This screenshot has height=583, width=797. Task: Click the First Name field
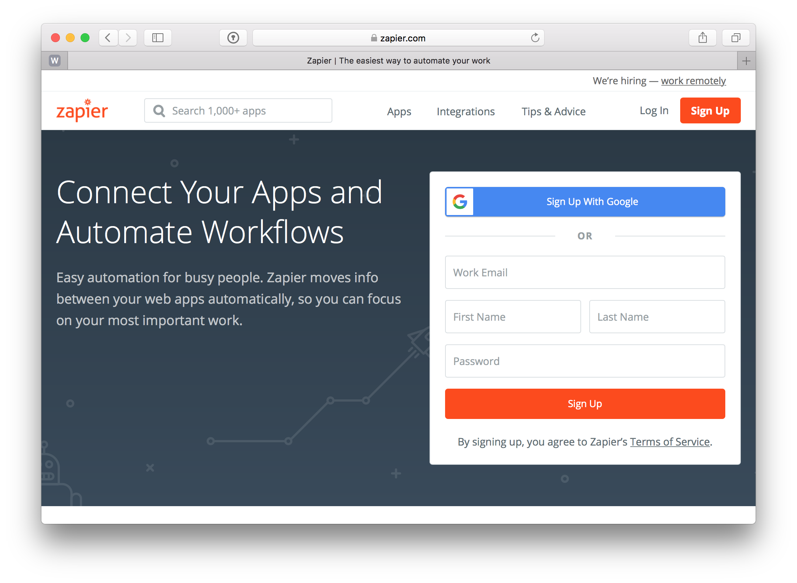[x=513, y=317]
